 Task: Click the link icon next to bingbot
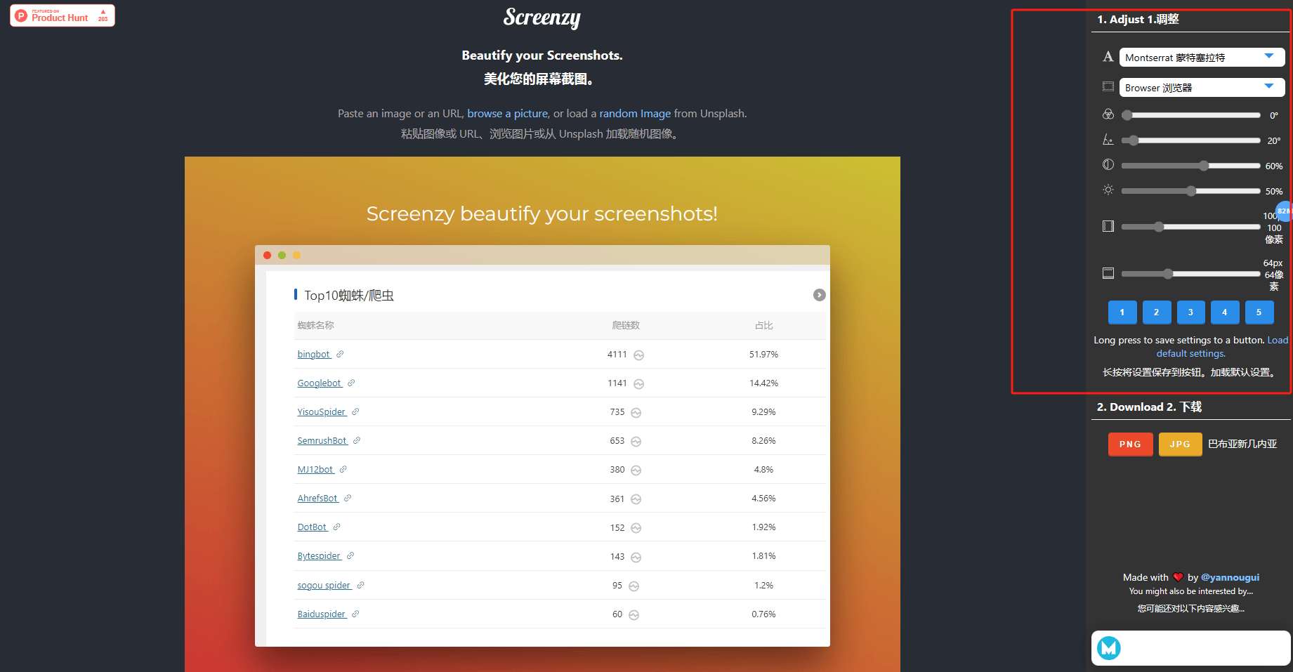[340, 355]
